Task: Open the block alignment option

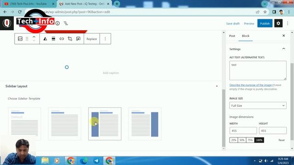Action: pyautogui.click(x=53, y=38)
